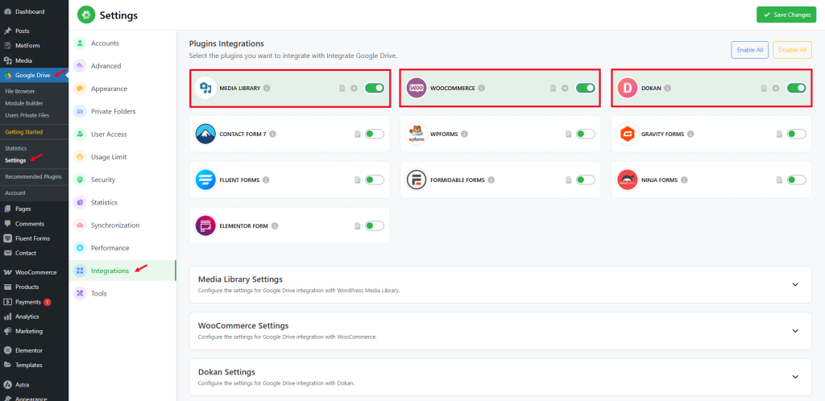
Task: Disable the WooCommerce integration toggle
Action: (x=586, y=89)
